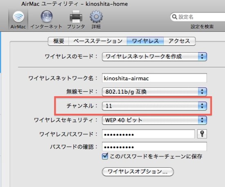Open the プリンタ printer settings icon
The image size is (225, 187).
(76, 20)
